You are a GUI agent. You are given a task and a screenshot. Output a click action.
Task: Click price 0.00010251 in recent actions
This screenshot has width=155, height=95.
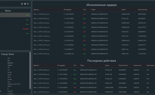[x=109, y=92]
